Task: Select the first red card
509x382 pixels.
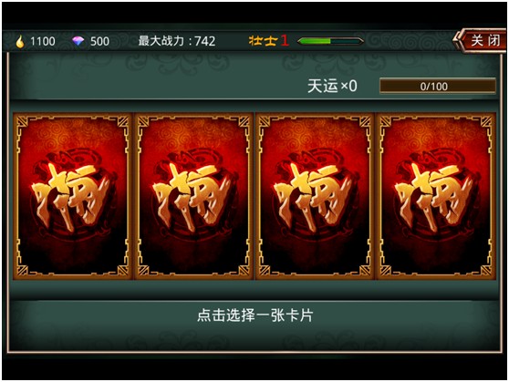Action: (73, 196)
